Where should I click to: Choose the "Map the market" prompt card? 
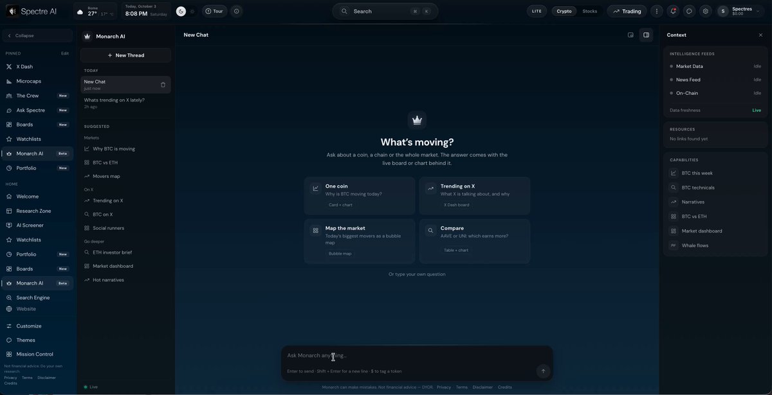[360, 241]
